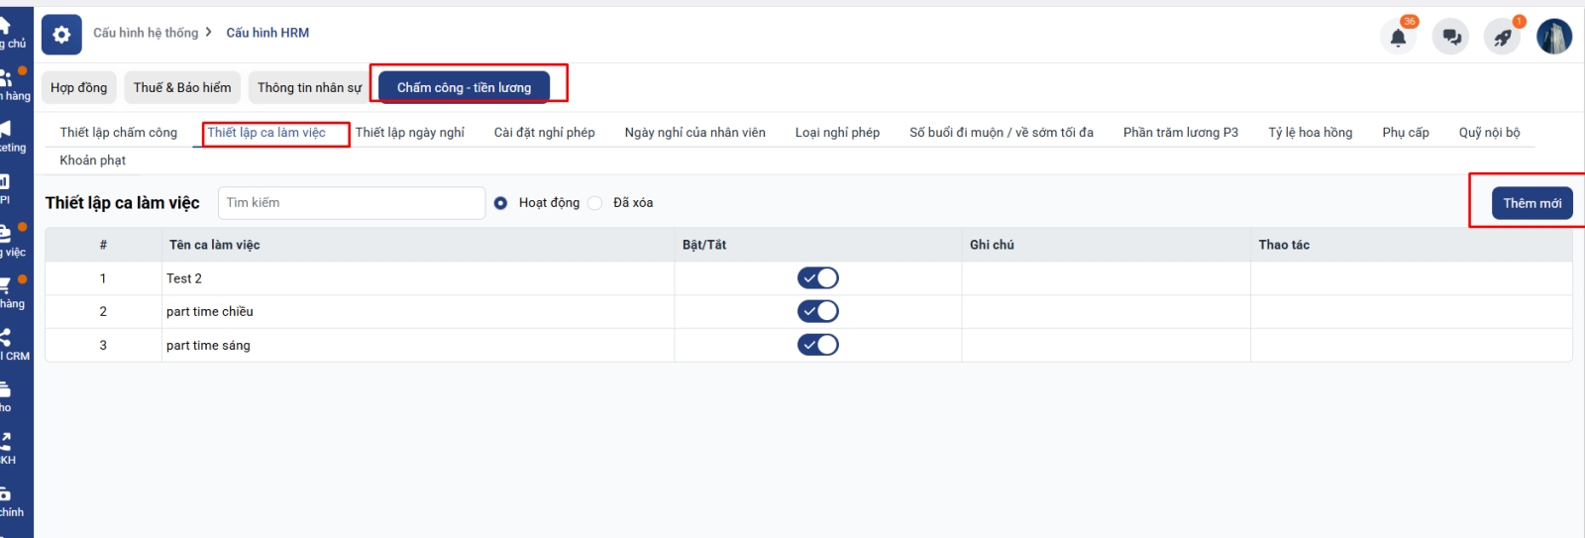
Task: Click the Tìm kiếm search field
Action: pyautogui.click(x=351, y=203)
